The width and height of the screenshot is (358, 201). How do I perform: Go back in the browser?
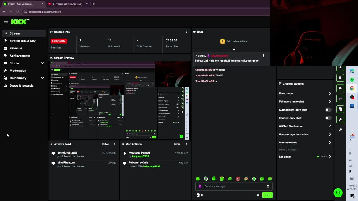pos(4,12)
